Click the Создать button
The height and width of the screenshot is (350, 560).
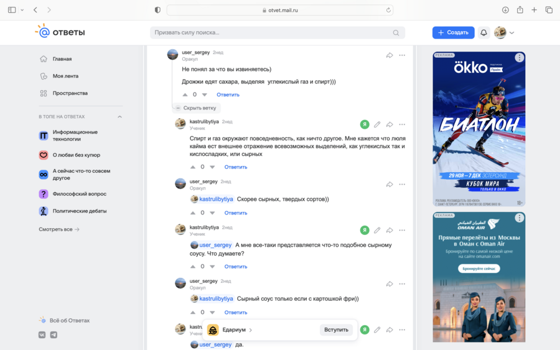453,32
